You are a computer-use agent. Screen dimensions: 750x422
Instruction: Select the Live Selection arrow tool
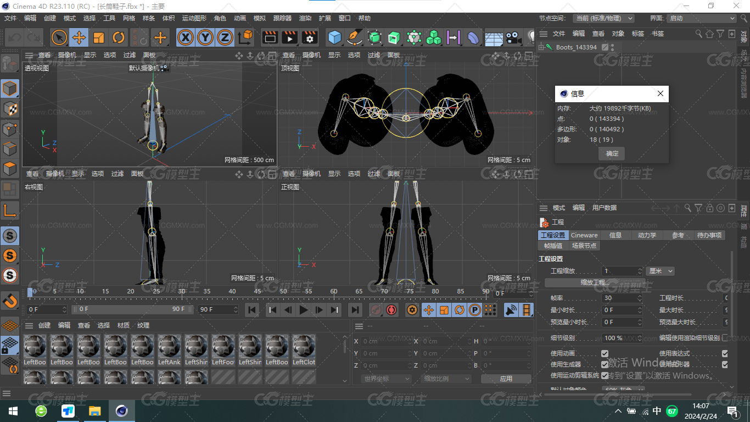(x=59, y=37)
